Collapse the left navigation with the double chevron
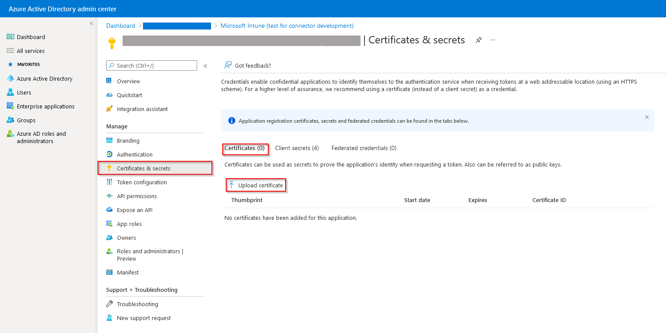The height and width of the screenshot is (333, 666). (x=91, y=23)
